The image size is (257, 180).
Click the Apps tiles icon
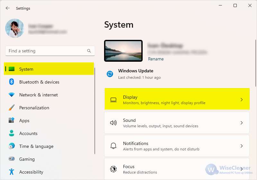12,120
